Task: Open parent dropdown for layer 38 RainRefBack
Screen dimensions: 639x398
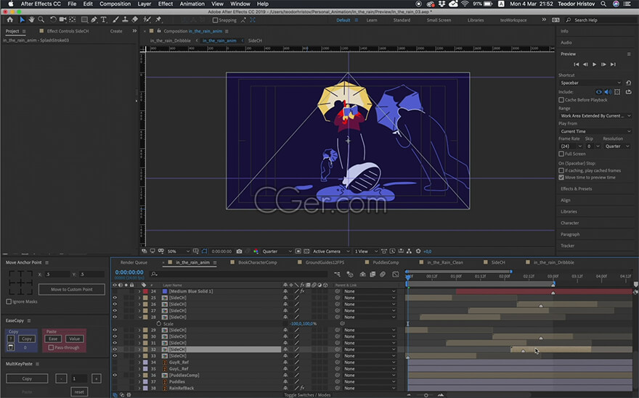Action: coord(370,389)
